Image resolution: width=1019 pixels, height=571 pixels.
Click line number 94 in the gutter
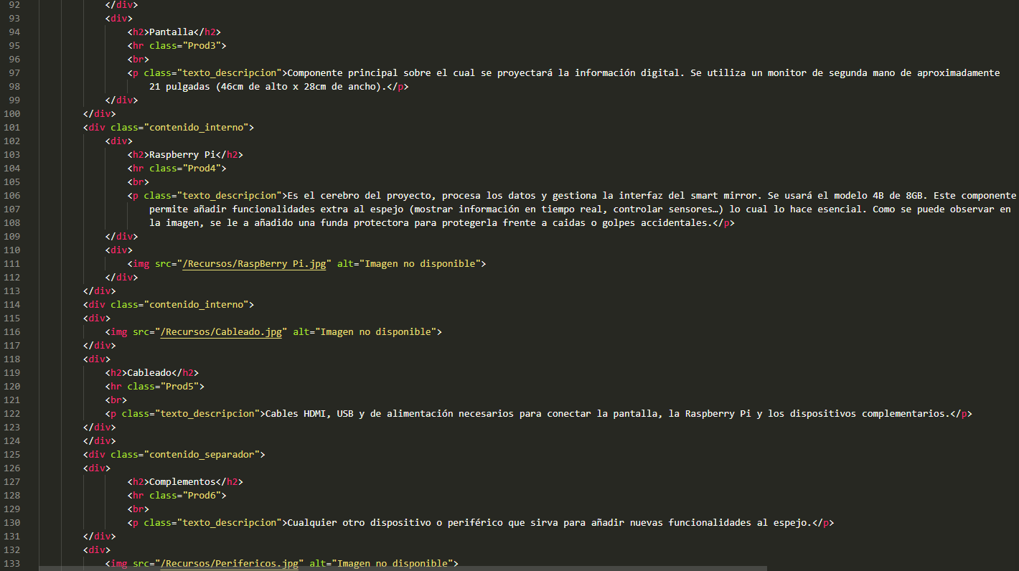(x=15, y=32)
